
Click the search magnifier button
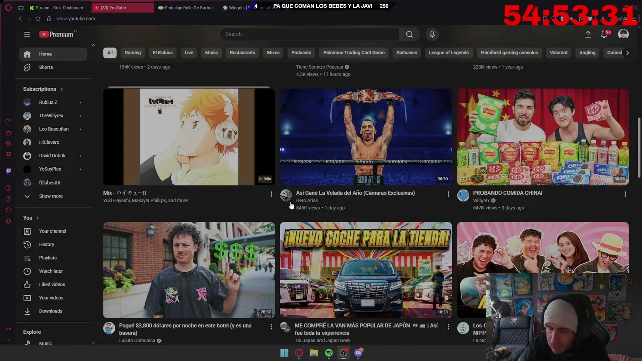pos(409,34)
